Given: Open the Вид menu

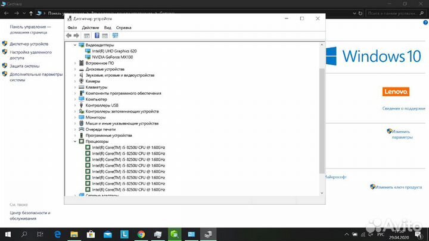Looking at the screenshot, I should (107, 27).
